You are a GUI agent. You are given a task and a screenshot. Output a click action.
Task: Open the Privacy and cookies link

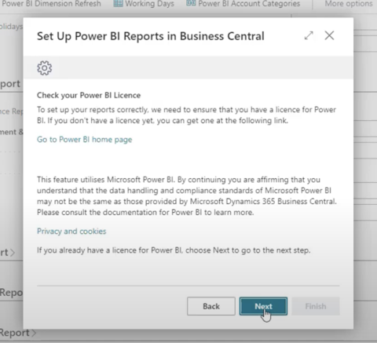click(71, 232)
